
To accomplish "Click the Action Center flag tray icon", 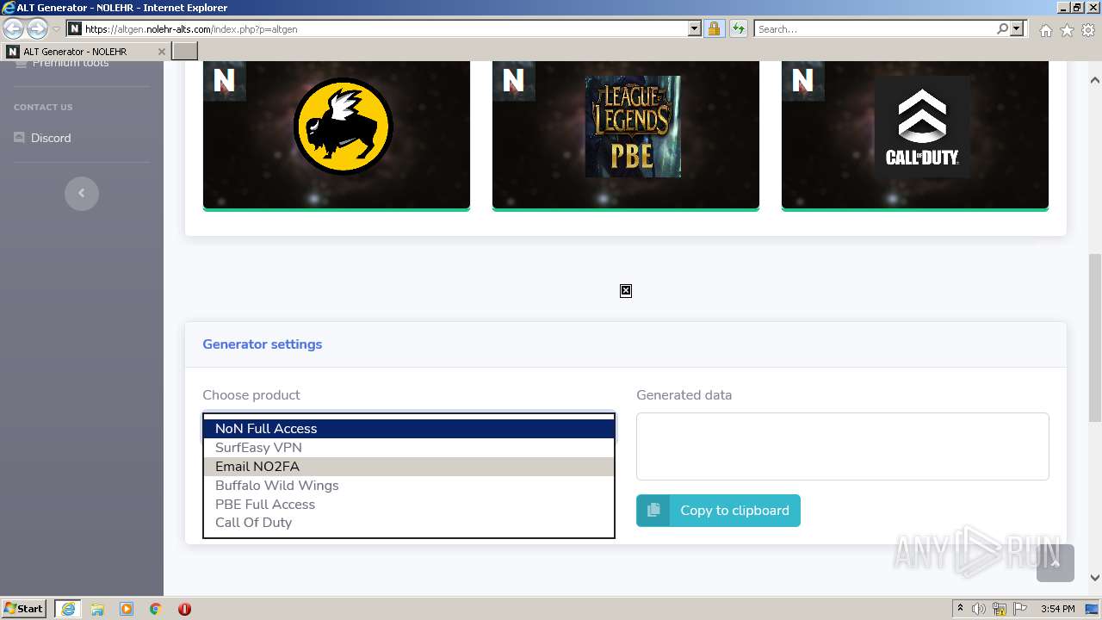I will tap(1020, 609).
